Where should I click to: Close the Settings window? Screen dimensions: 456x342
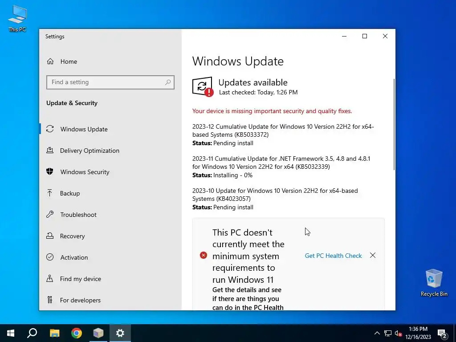point(385,36)
